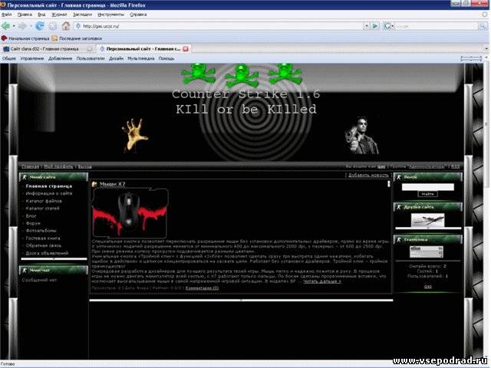
Task: Switch to the Сайт clana tab
Action: click(48, 49)
